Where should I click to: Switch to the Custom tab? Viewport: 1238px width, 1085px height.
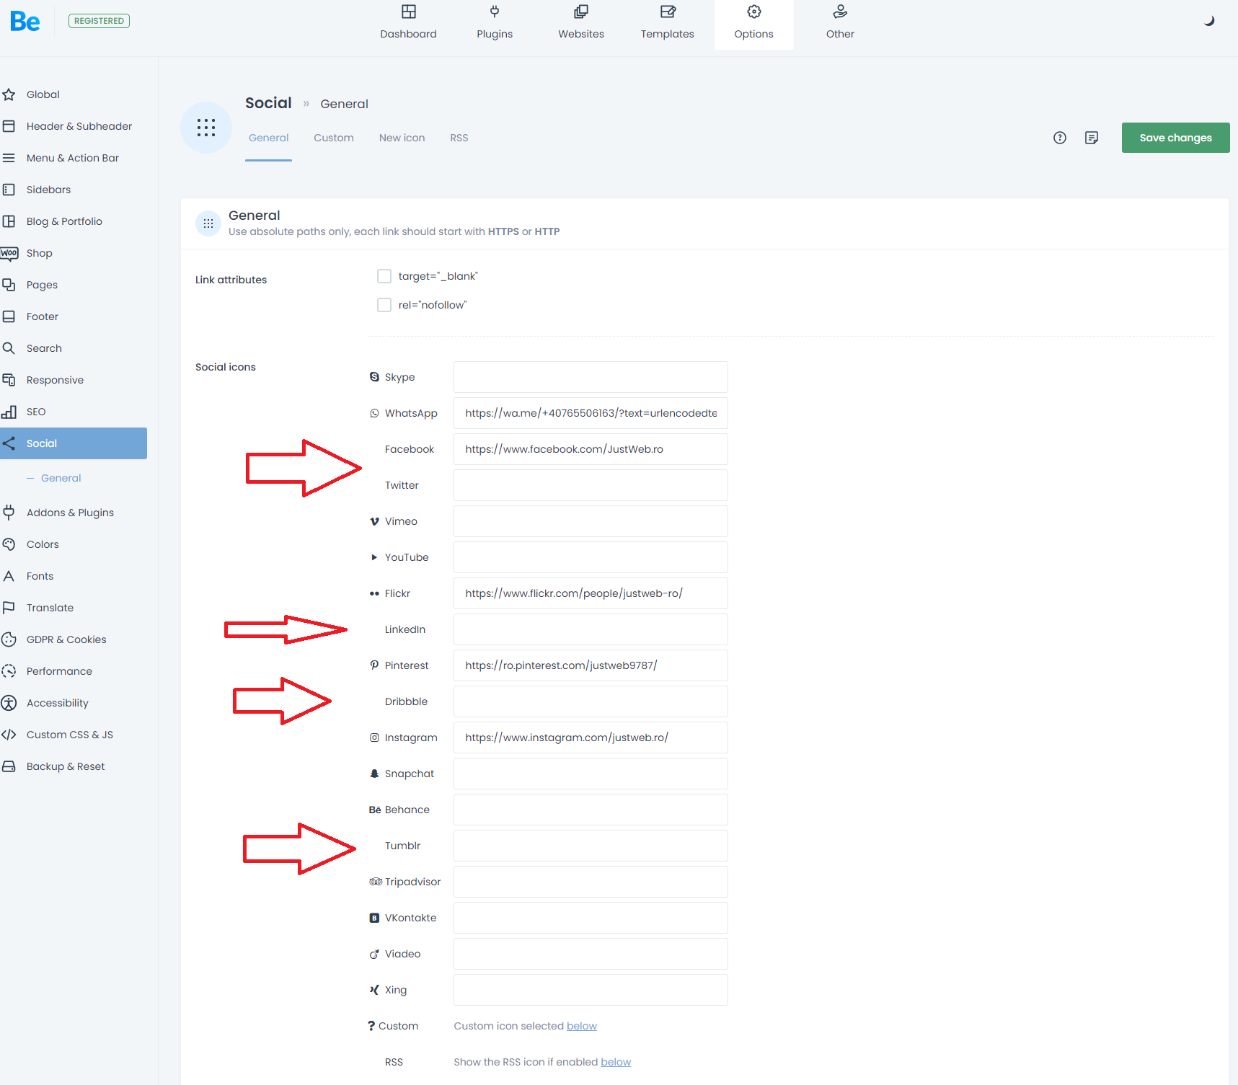[x=334, y=138]
